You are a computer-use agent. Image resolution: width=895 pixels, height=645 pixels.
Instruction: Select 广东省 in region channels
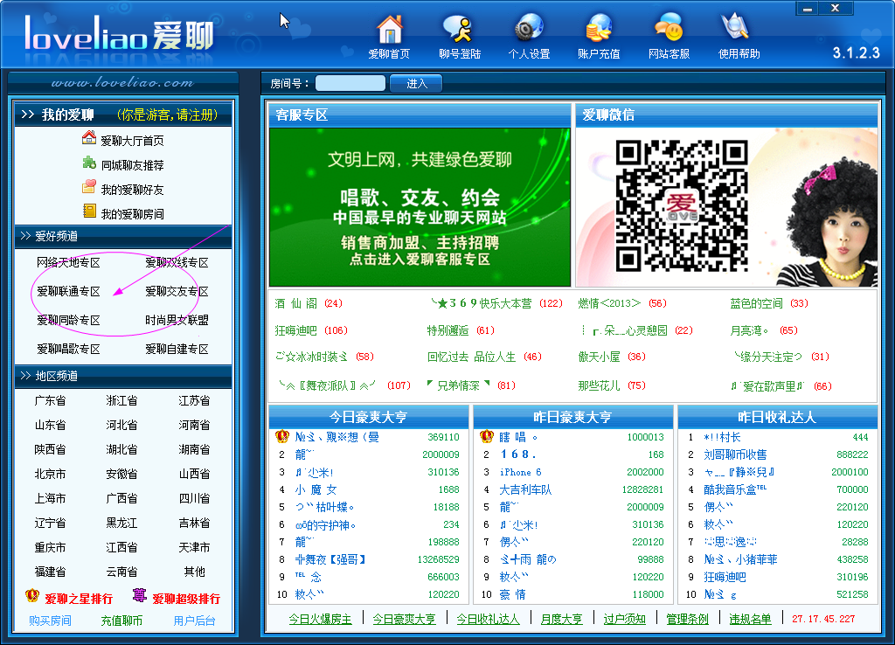50,400
